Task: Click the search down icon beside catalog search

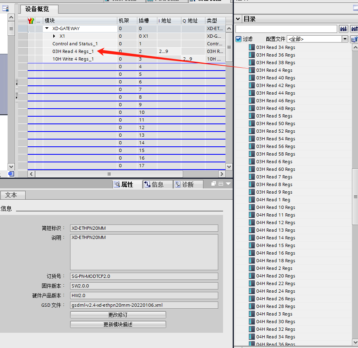Action: point(344,29)
